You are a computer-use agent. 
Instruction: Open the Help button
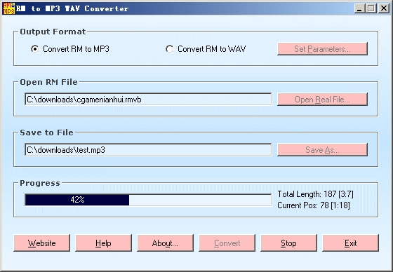pyautogui.click(x=104, y=243)
